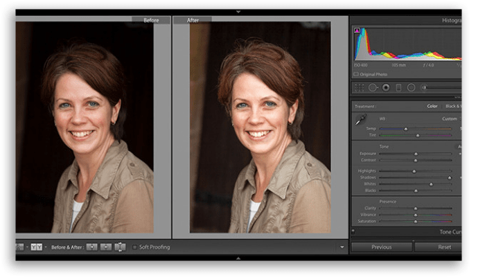Click the 'Presence' section label
485x277 pixels.
point(387,202)
